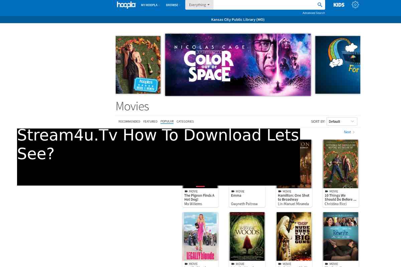Screen dimensions: 401x267
Task: Open the rainbow kids banner on right
Action: click(x=338, y=65)
